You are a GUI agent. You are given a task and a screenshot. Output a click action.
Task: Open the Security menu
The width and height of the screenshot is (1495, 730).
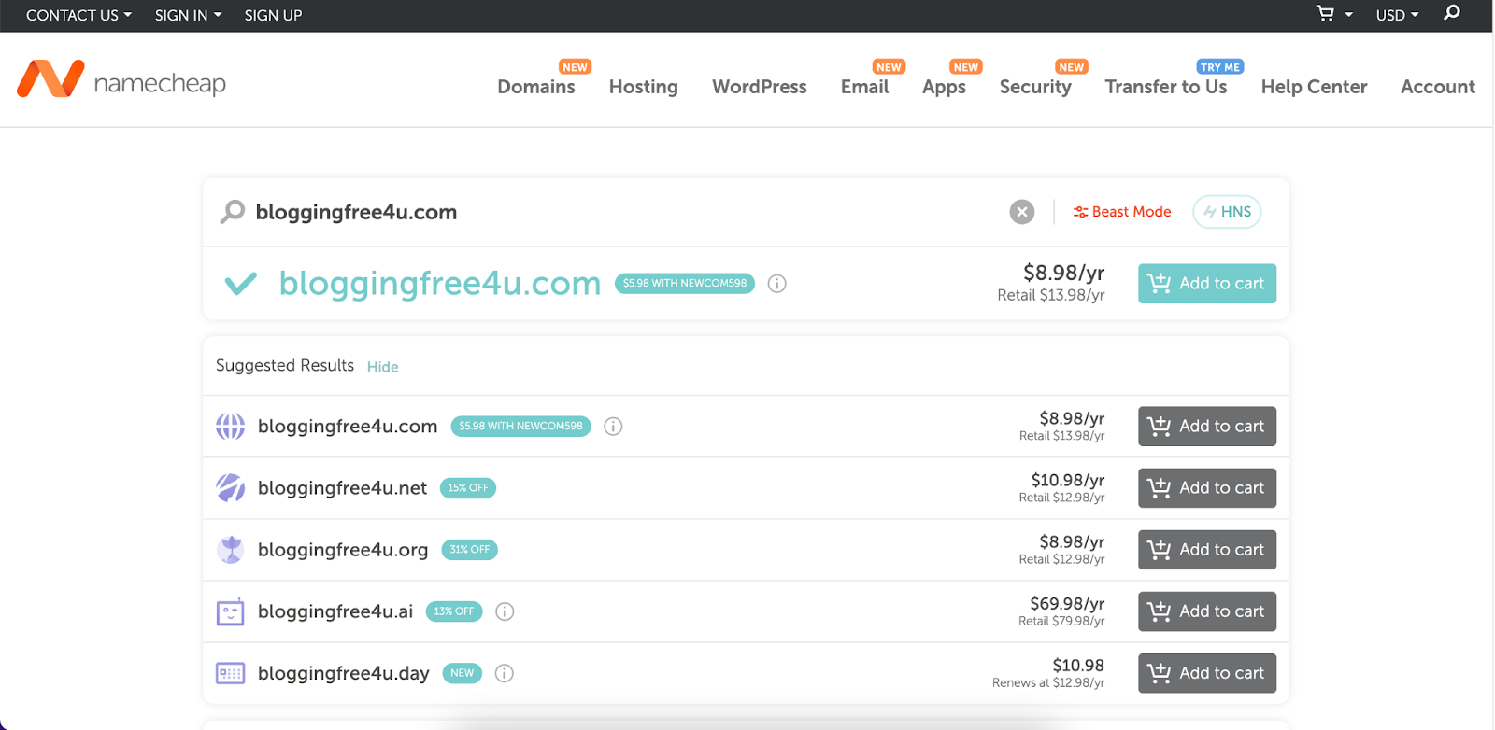[1035, 87]
